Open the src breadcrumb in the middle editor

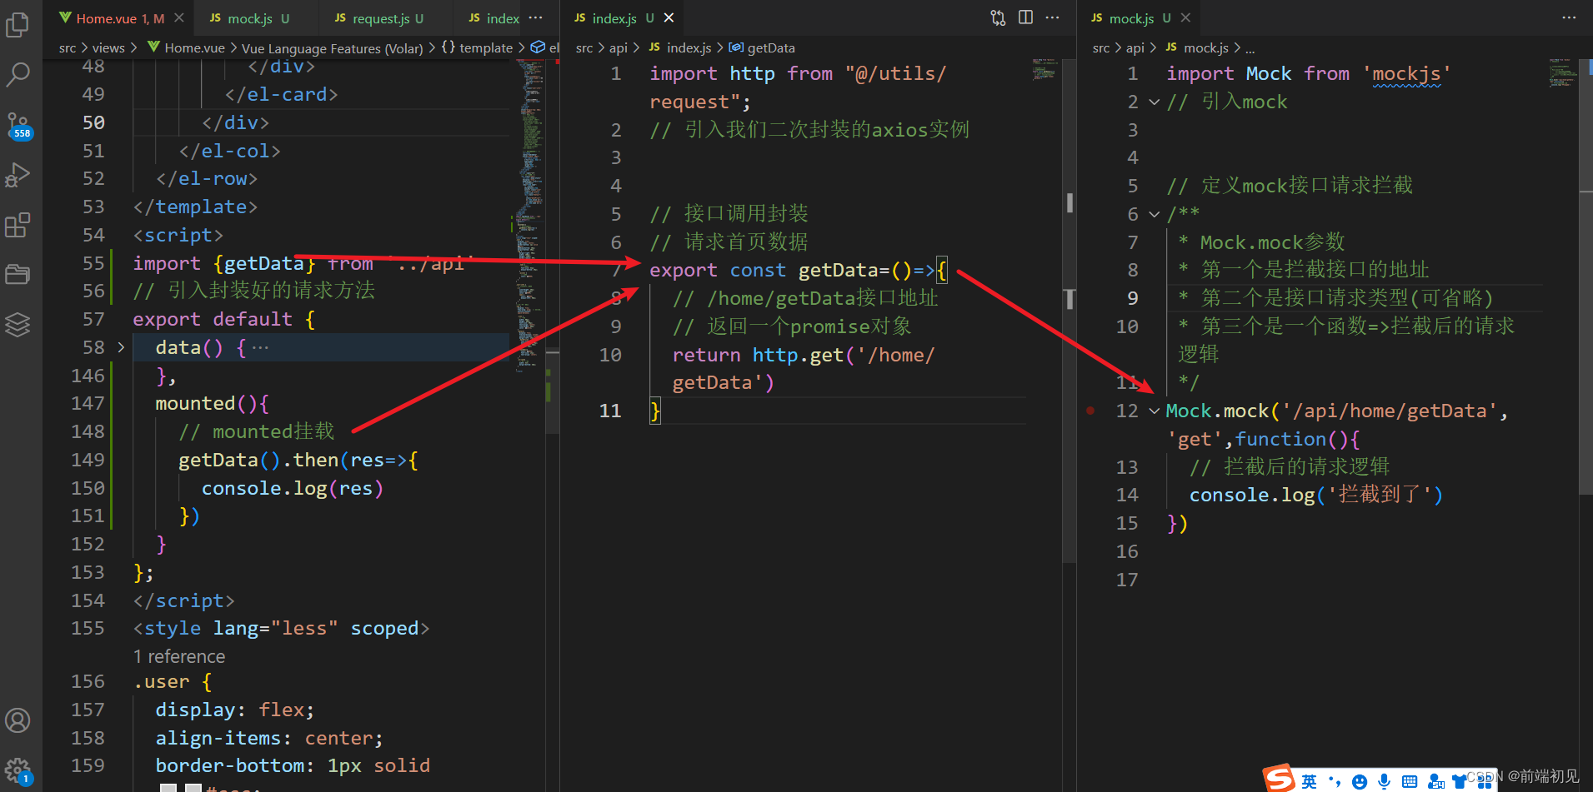tap(584, 47)
